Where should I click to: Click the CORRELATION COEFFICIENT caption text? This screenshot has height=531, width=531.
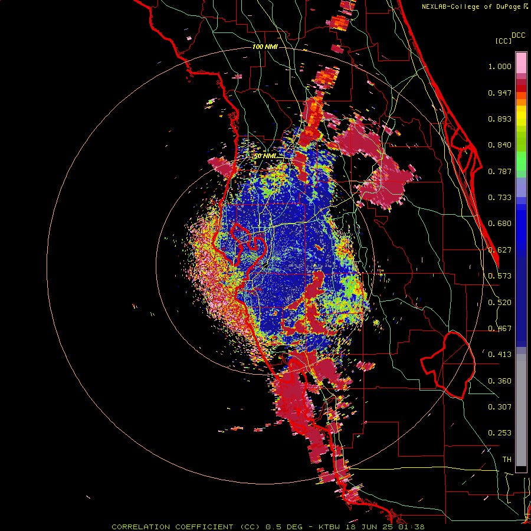click(x=172, y=527)
